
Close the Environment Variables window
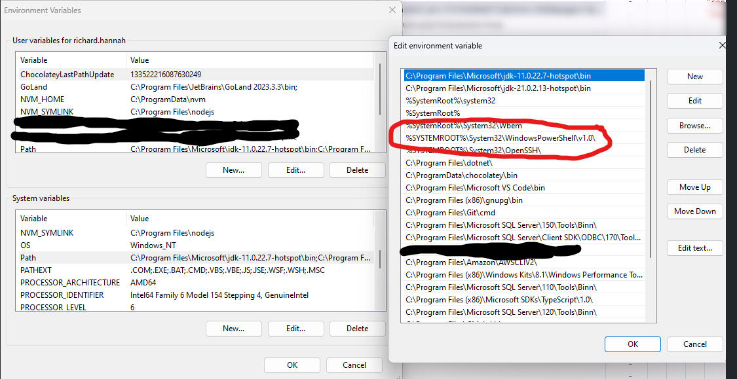point(392,10)
